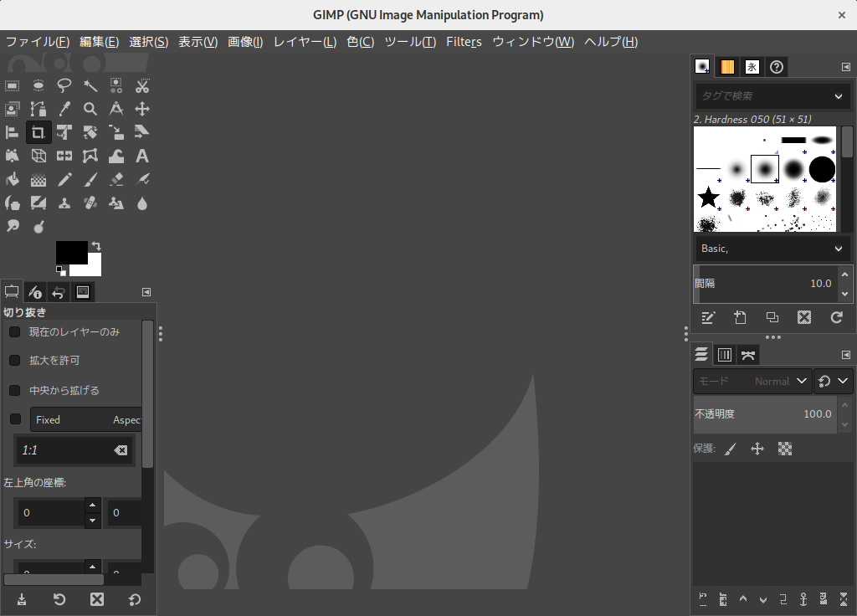This screenshot has height=616, width=857.
Task: Select the Ellipse Select tool
Action: coord(38,86)
